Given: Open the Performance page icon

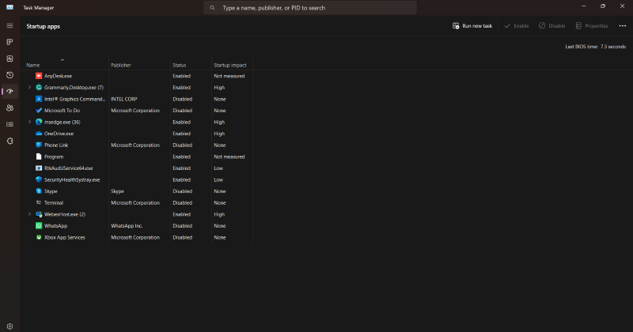Looking at the screenshot, I should click(9, 58).
